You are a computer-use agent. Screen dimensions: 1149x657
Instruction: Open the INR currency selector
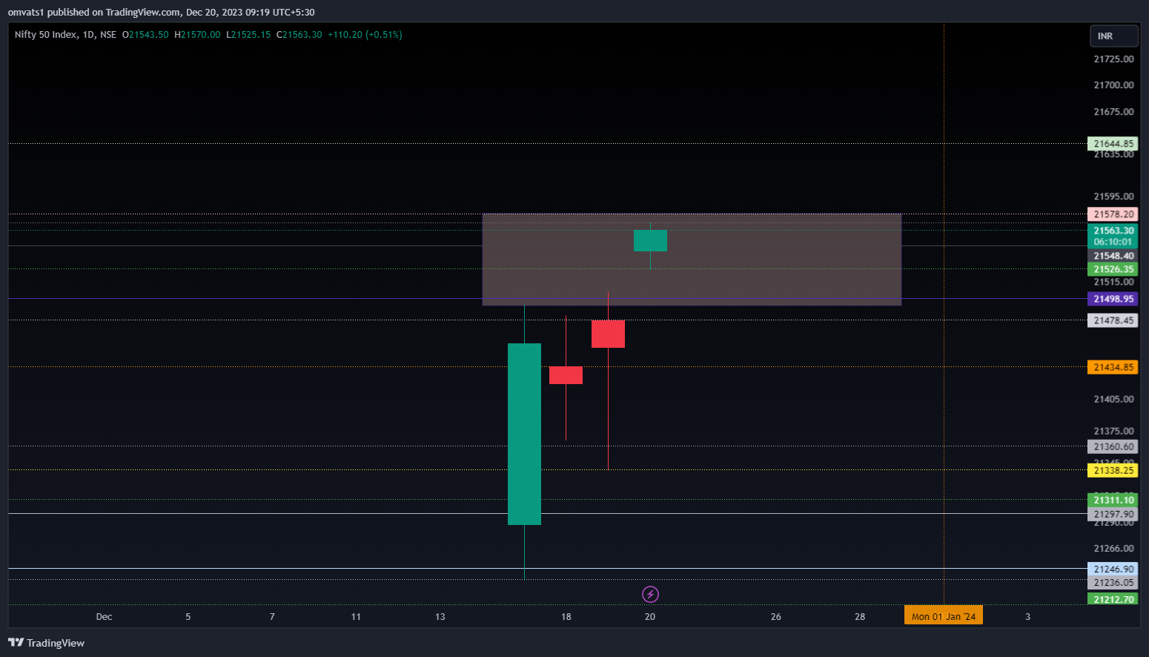coord(1113,36)
